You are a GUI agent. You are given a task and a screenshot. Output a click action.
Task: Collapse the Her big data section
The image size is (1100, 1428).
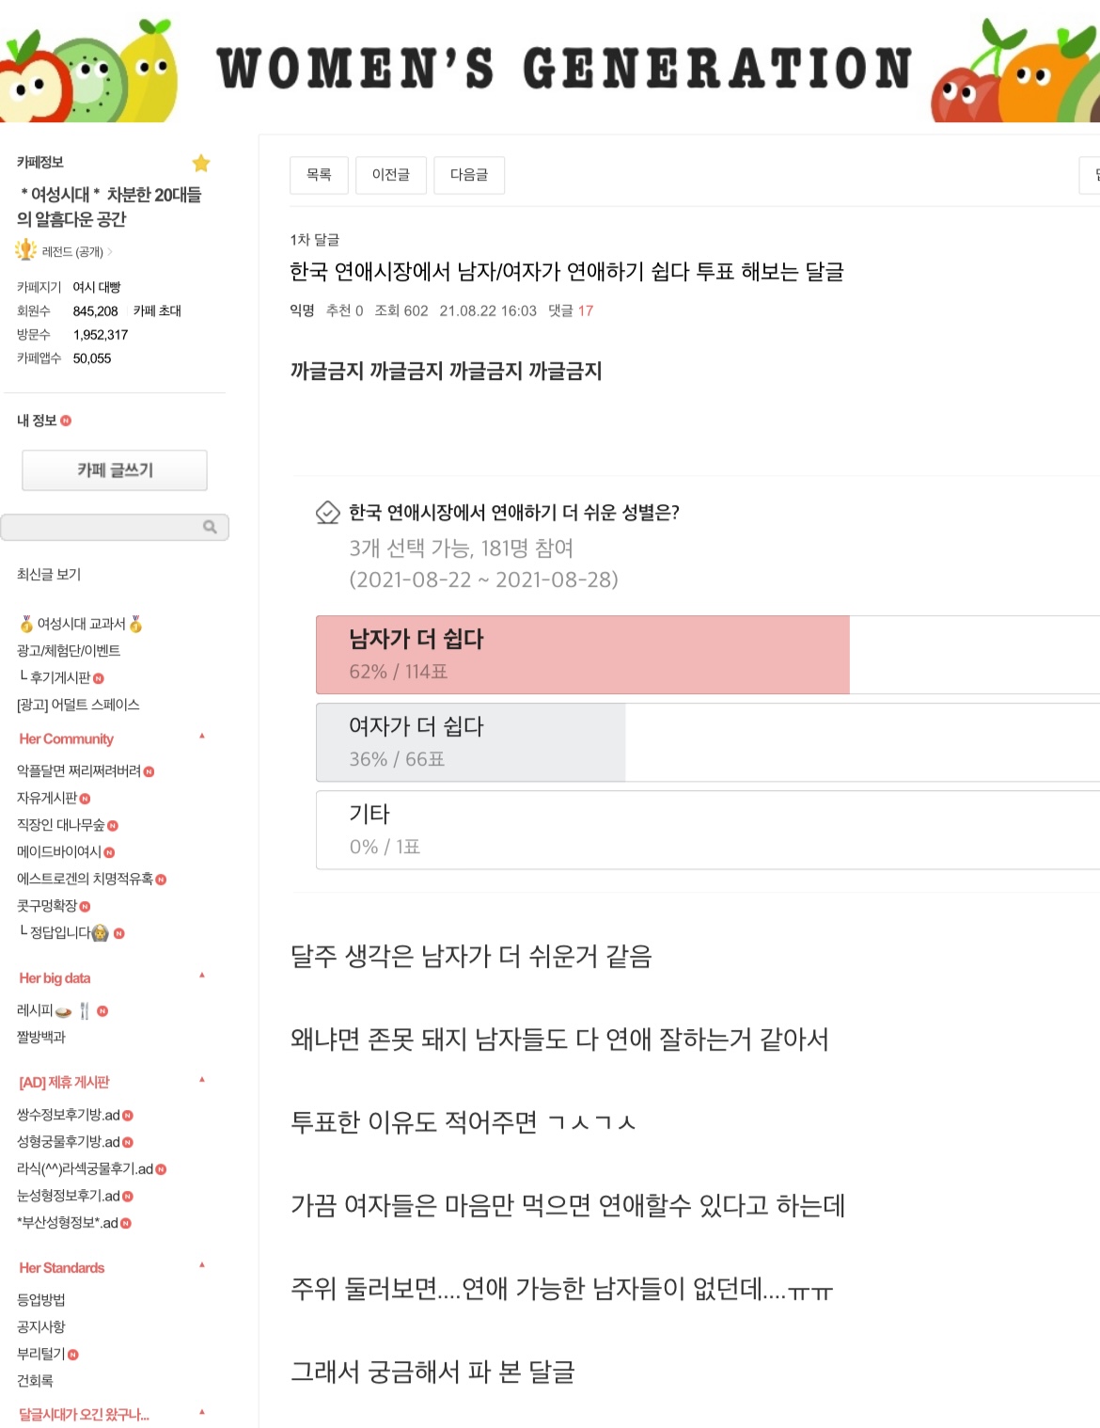click(x=202, y=976)
